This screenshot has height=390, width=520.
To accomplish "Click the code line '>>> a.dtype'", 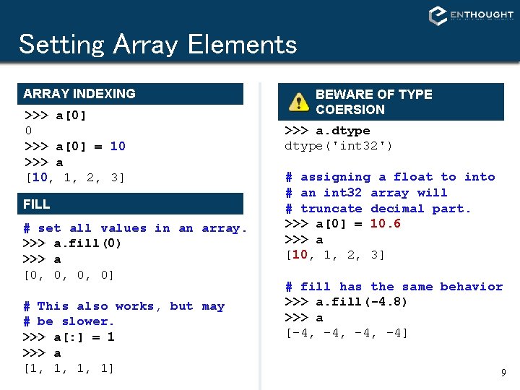I will pyautogui.click(x=327, y=131).
